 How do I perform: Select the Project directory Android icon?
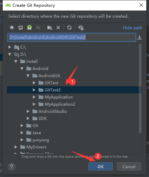point(29,28)
